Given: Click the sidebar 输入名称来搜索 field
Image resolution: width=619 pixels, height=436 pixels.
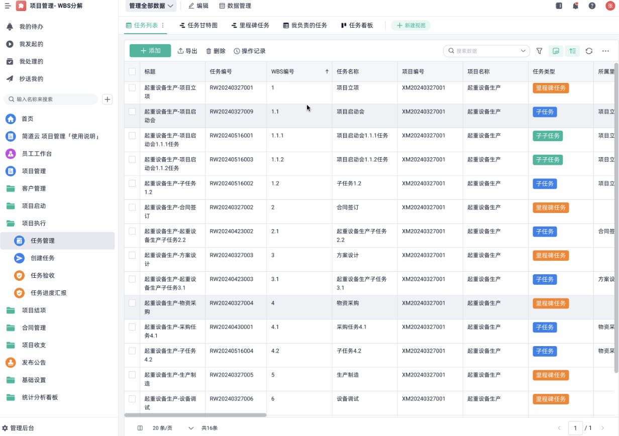Looking at the screenshot, I should [x=51, y=99].
